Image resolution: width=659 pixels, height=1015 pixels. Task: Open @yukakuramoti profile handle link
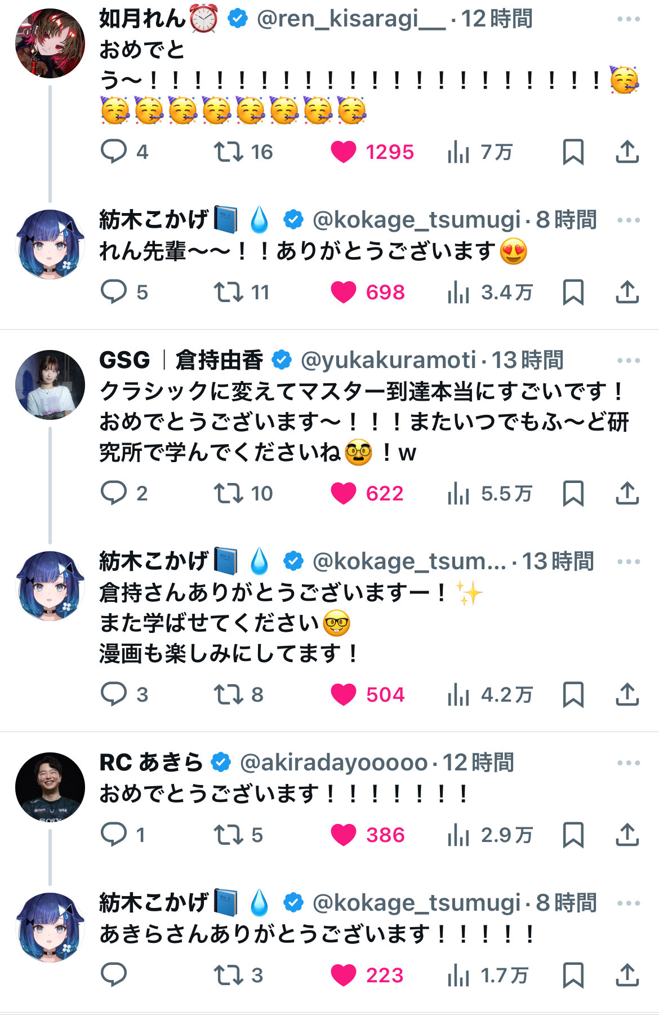388,360
